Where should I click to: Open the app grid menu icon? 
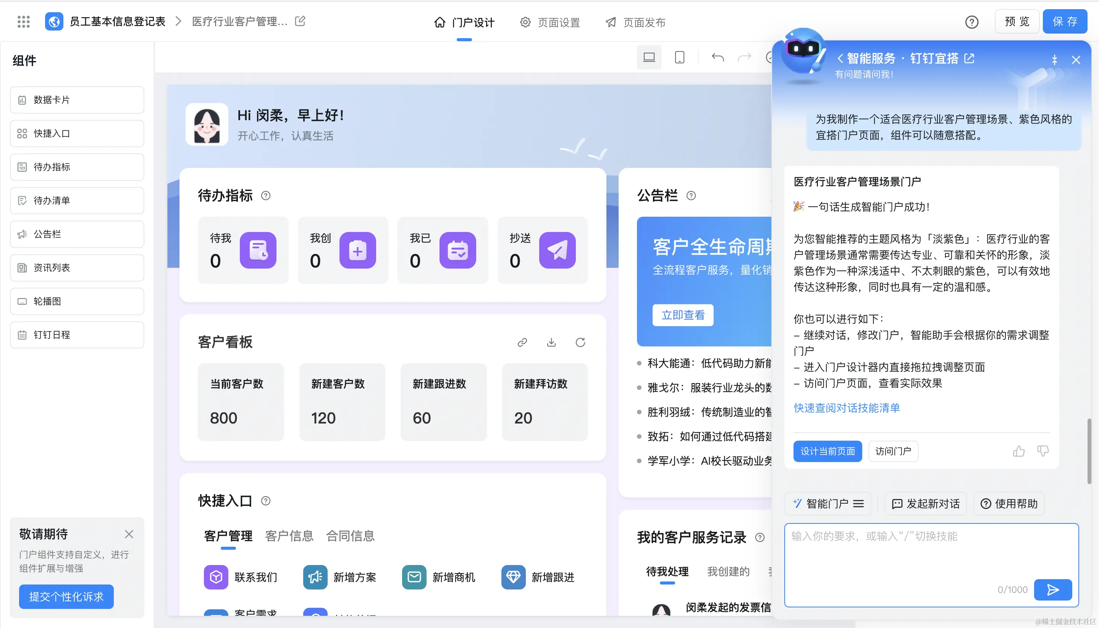pyautogui.click(x=24, y=22)
